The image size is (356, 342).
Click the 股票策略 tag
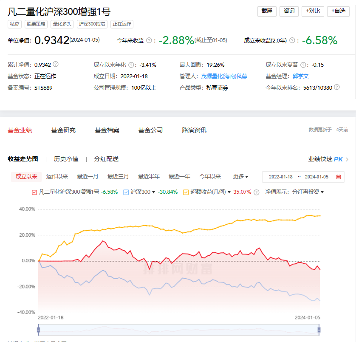click(36, 24)
